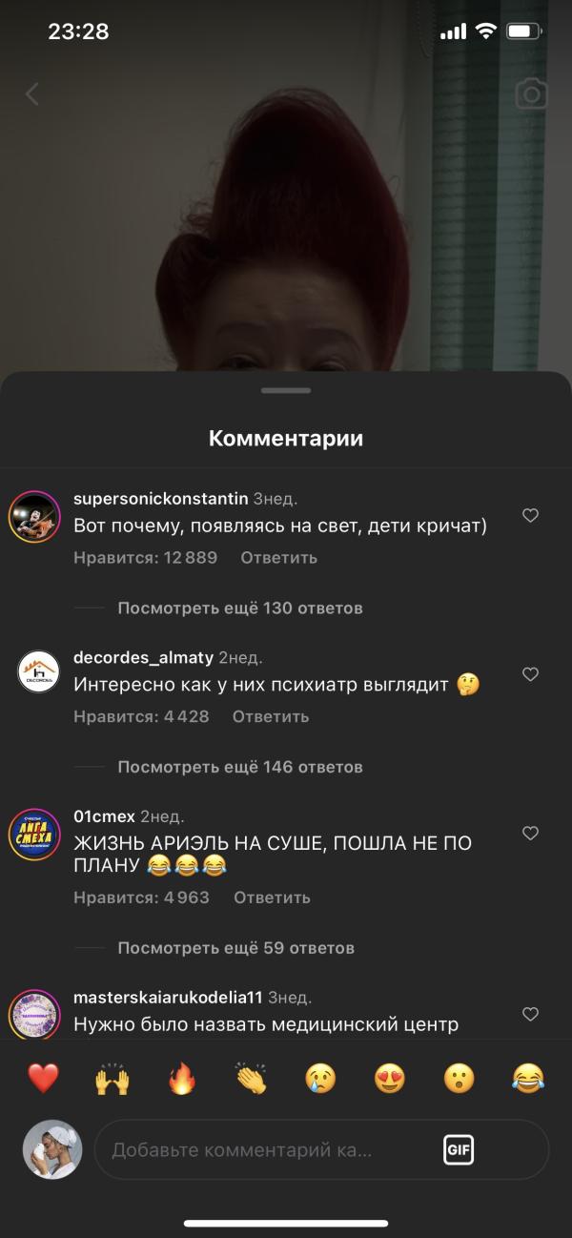
Task: Expand 130 more replies
Action: pos(239,608)
